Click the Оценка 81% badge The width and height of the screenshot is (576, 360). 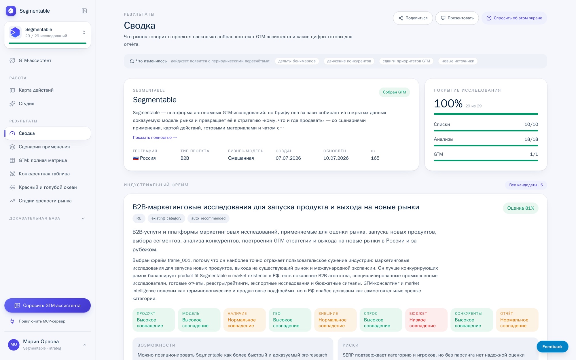point(520,208)
